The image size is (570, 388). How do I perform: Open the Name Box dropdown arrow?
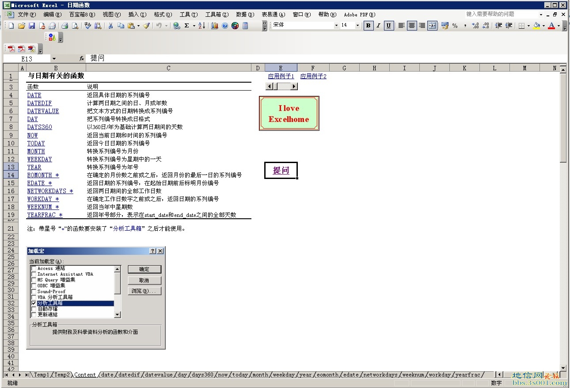pos(54,58)
